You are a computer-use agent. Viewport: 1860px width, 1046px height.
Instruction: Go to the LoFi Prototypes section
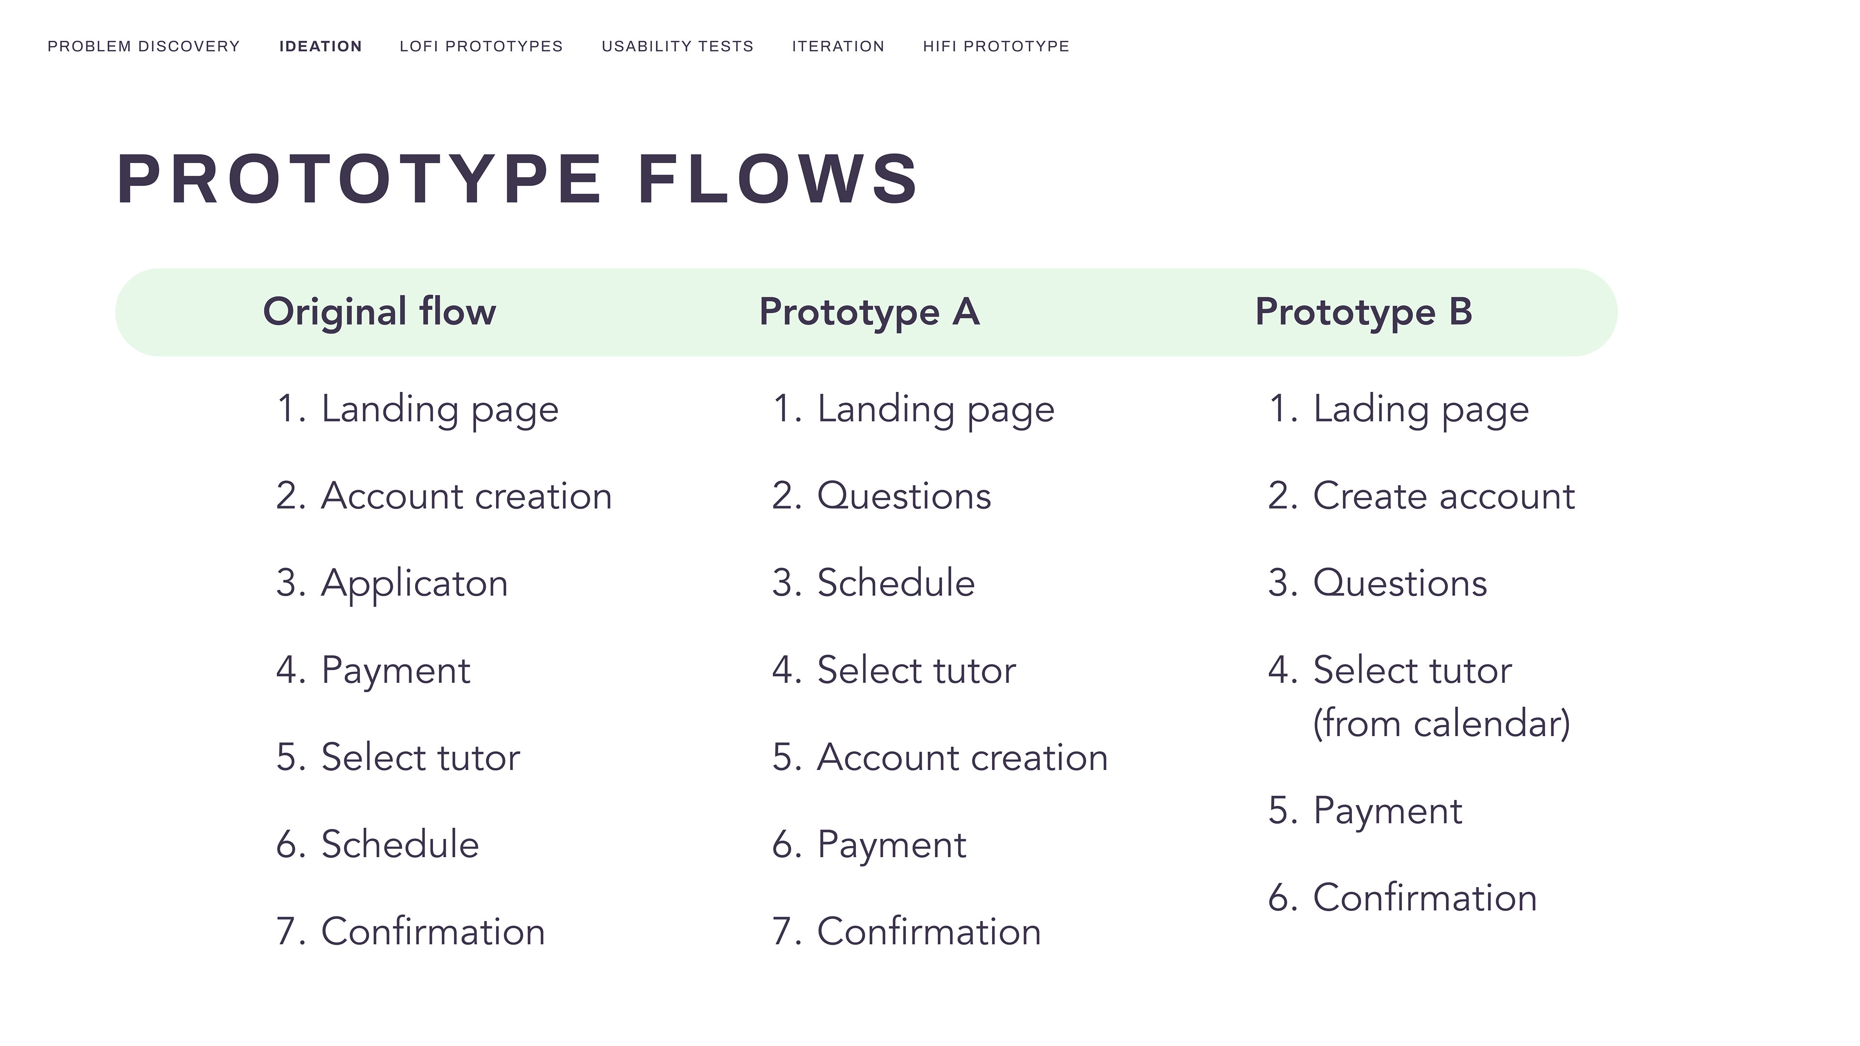[481, 46]
